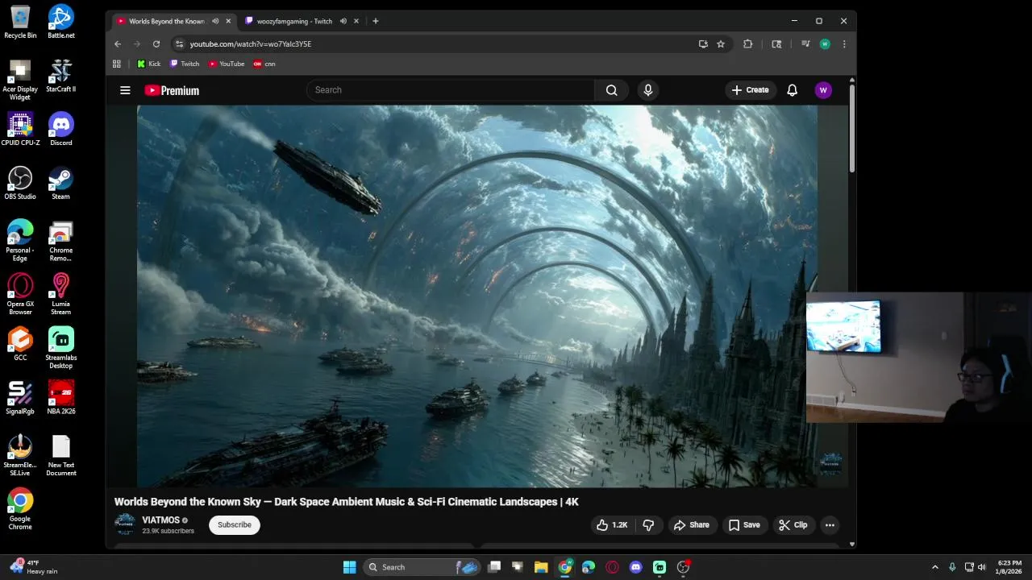Image resolution: width=1032 pixels, height=580 pixels.
Task: Click the Chrome address bar URL
Action: click(x=251, y=43)
